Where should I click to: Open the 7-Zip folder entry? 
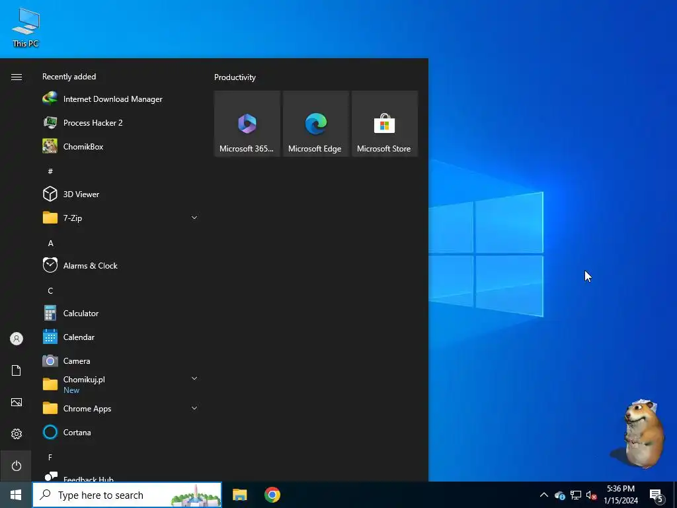[x=120, y=218]
